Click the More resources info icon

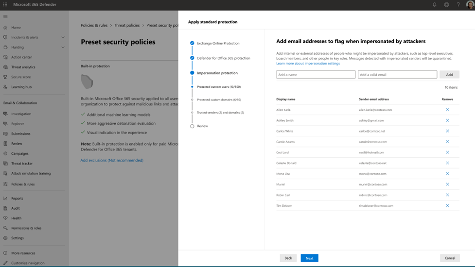[5, 253]
